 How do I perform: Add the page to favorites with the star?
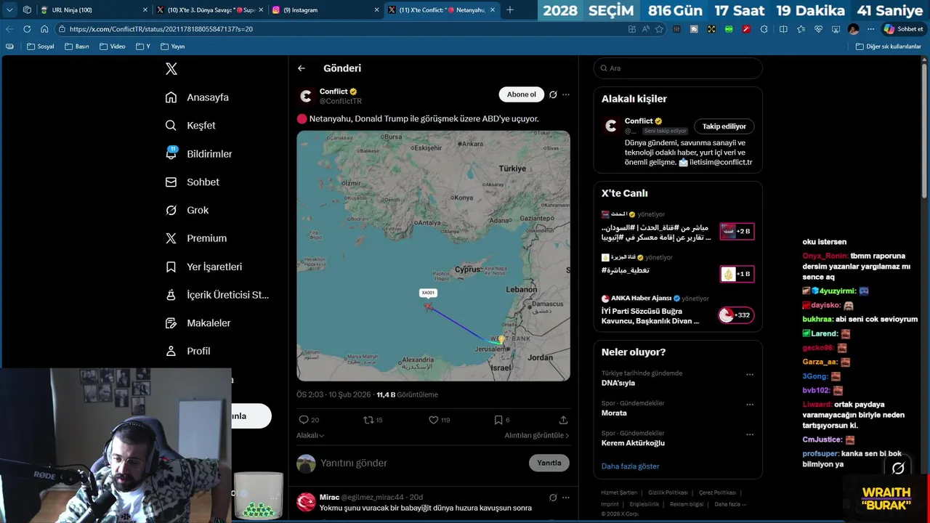659,29
